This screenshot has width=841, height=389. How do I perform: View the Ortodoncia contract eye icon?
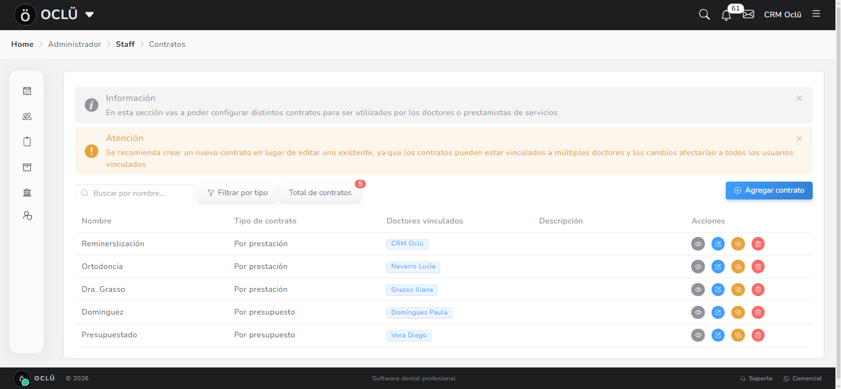[698, 267]
